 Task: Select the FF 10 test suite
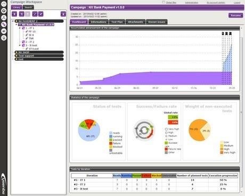32,31
